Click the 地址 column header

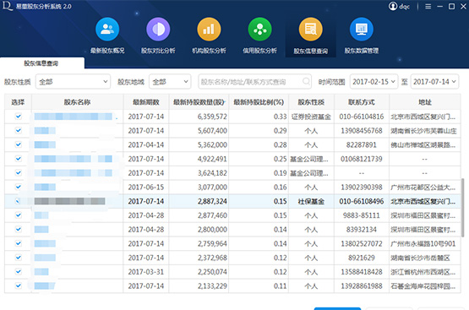coord(425,102)
